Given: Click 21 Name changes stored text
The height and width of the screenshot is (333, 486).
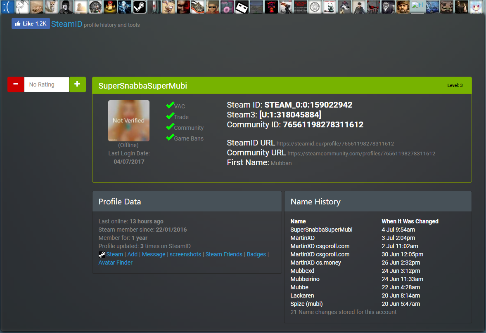Looking at the screenshot, I should [x=344, y=312].
